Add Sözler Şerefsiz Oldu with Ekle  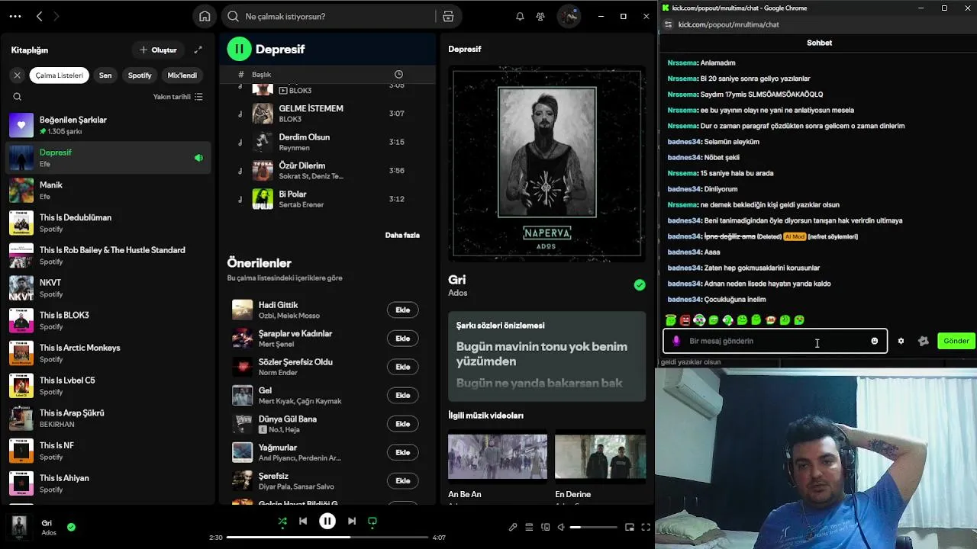pyautogui.click(x=403, y=367)
